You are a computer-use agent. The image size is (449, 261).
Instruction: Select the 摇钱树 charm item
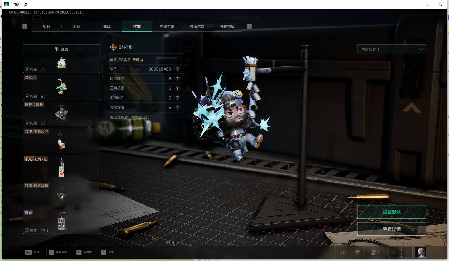pos(61,87)
